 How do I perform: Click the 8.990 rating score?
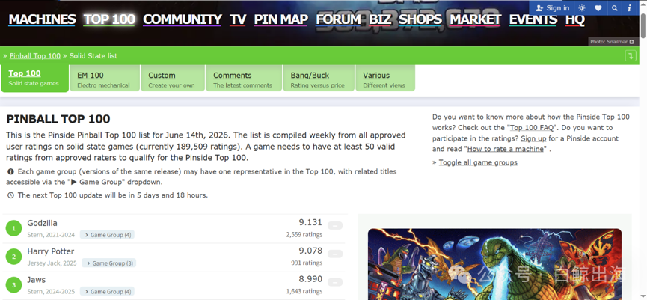click(310, 279)
